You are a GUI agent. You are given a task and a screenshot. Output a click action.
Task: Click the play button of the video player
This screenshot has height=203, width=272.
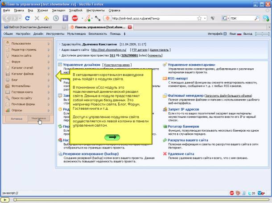[5, 200]
